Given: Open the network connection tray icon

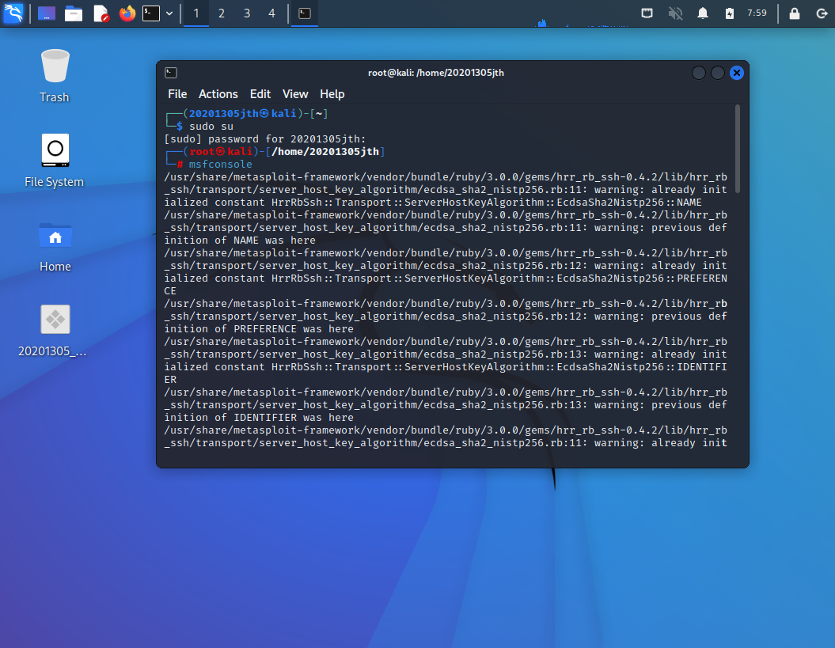Looking at the screenshot, I should [647, 13].
